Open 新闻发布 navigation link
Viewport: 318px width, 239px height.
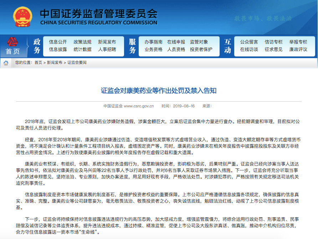point(107,42)
